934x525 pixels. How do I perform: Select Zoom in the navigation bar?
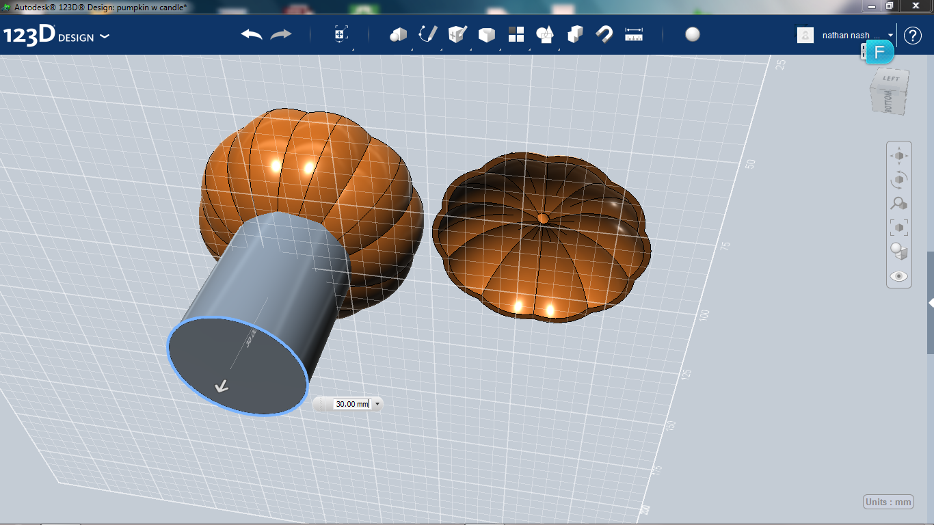[x=899, y=204]
